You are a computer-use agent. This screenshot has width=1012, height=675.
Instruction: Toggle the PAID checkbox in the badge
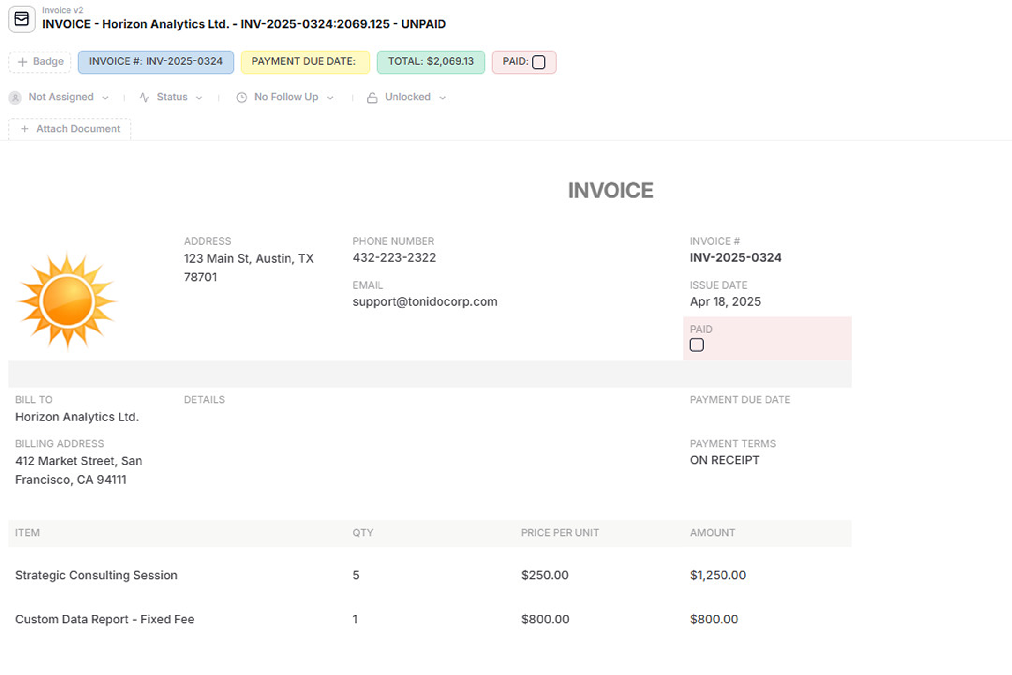click(539, 62)
